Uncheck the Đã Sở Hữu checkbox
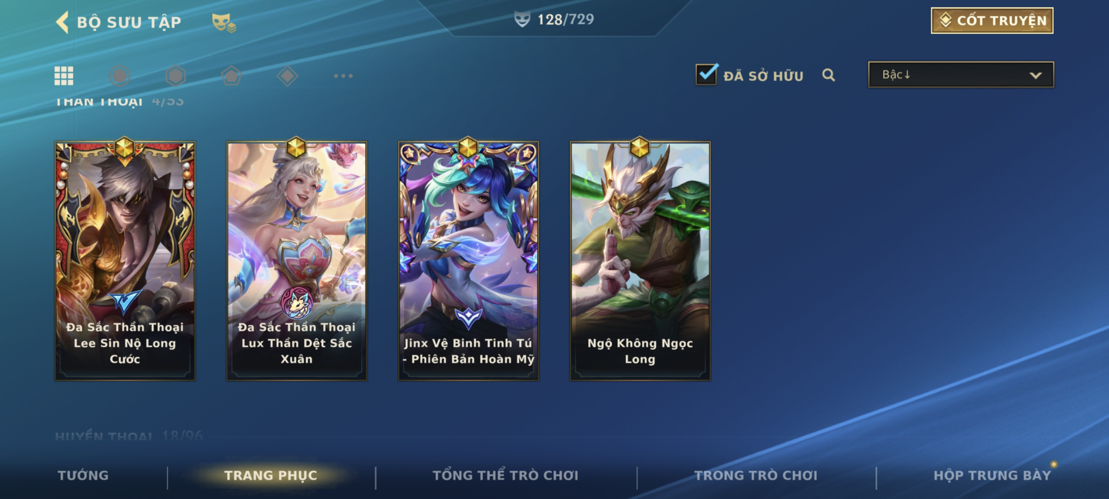This screenshot has width=1109, height=499. pos(707,74)
